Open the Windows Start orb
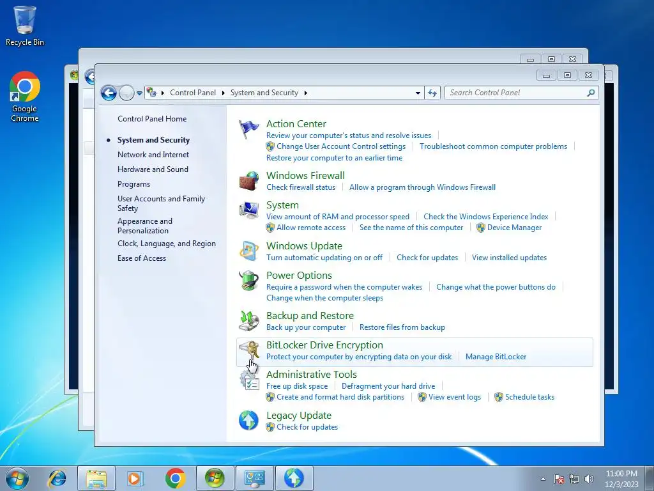Image resolution: width=654 pixels, height=491 pixels. 17,478
